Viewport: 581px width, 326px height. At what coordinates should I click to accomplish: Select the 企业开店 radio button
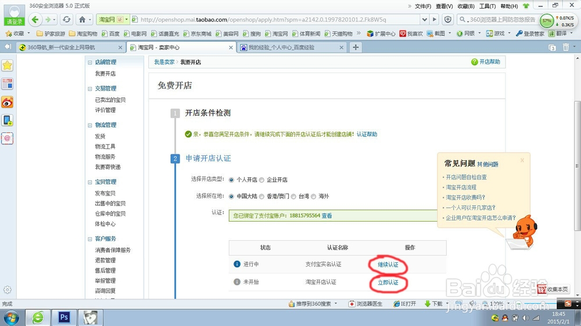[261, 180]
